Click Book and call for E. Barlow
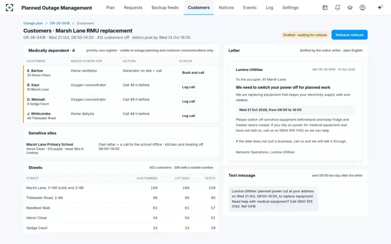 coord(193,73)
